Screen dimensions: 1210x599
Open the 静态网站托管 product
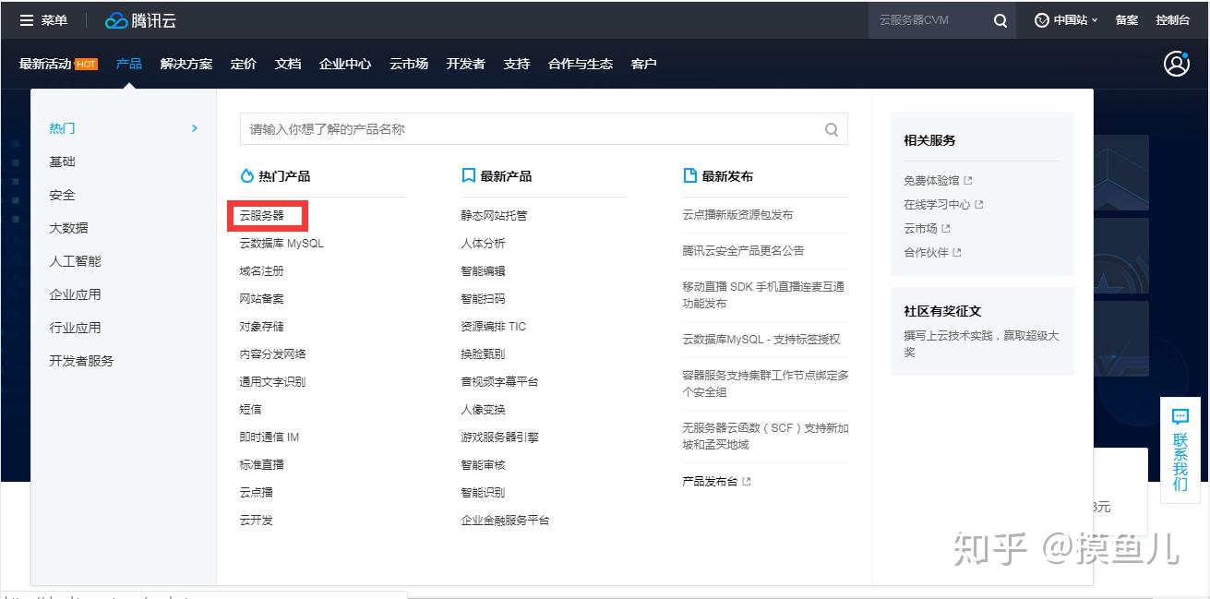(x=495, y=216)
